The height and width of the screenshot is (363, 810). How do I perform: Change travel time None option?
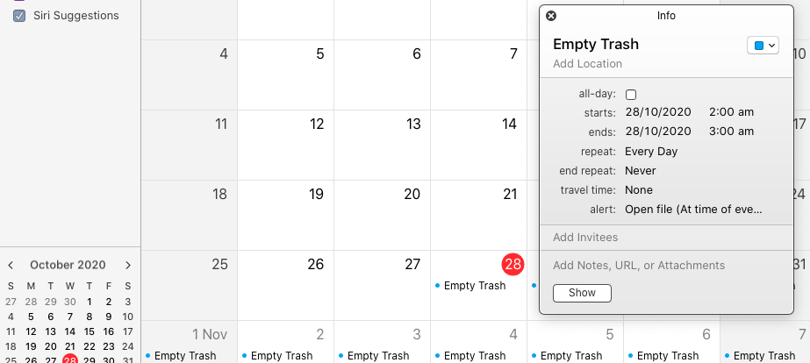[x=639, y=190]
